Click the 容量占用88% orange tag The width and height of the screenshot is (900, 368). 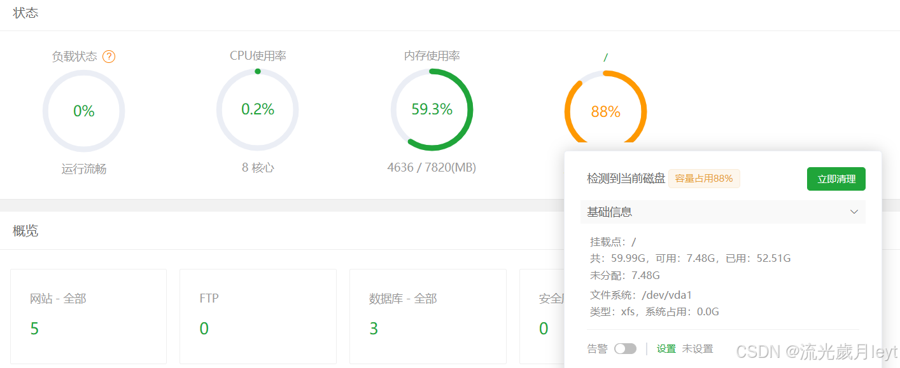pyautogui.click(x=704, y=179)
